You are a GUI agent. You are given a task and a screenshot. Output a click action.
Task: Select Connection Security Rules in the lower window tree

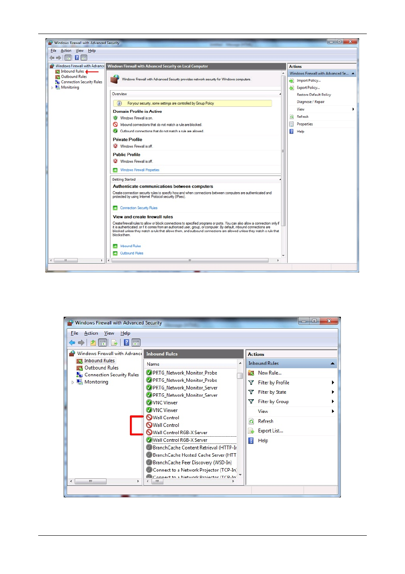112,375
